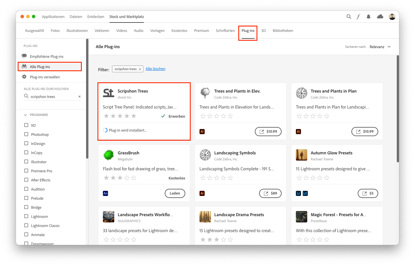This screenshot has width=415, height=266.
Task: Check the InDesign program filter
Action: coord(26,143)
